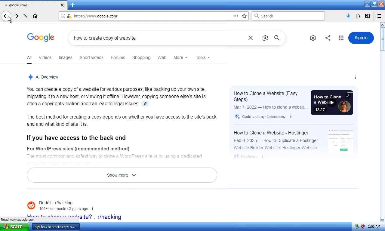Viewport: 385px width, 231px height.
Task: Click the Codecademy source name
Action: click(253, 117)
